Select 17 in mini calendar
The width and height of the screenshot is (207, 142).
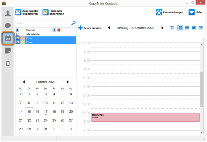46,112
